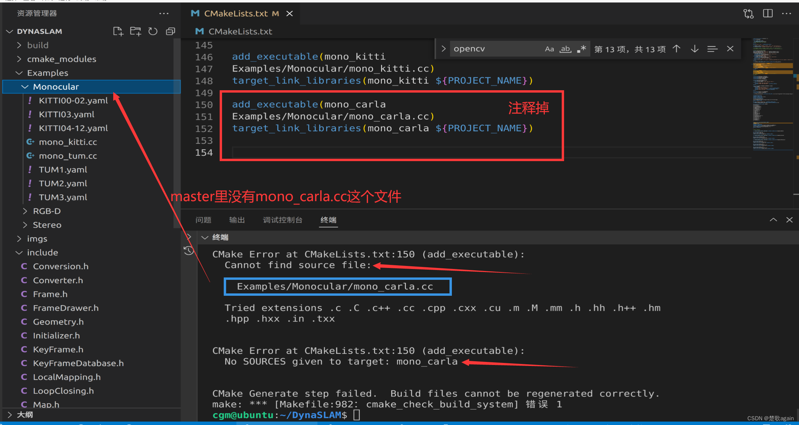Open source control changes icon
The image size is (799, 425).
[x=748, y=14]
